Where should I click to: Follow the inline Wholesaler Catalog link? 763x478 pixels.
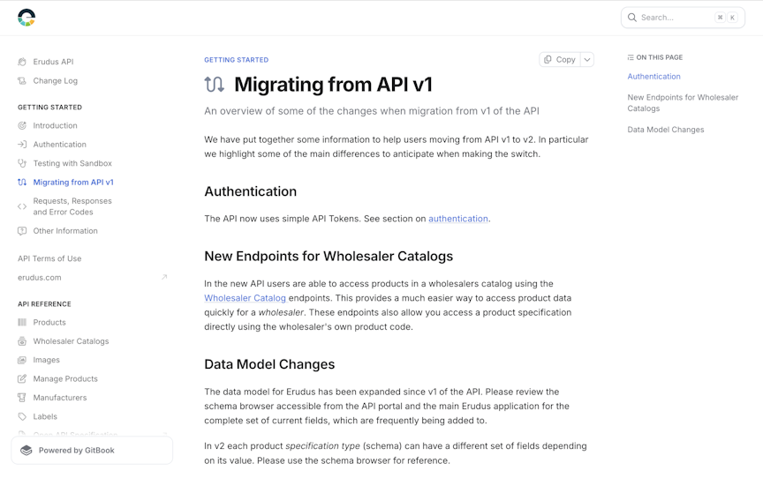[246, 298]
